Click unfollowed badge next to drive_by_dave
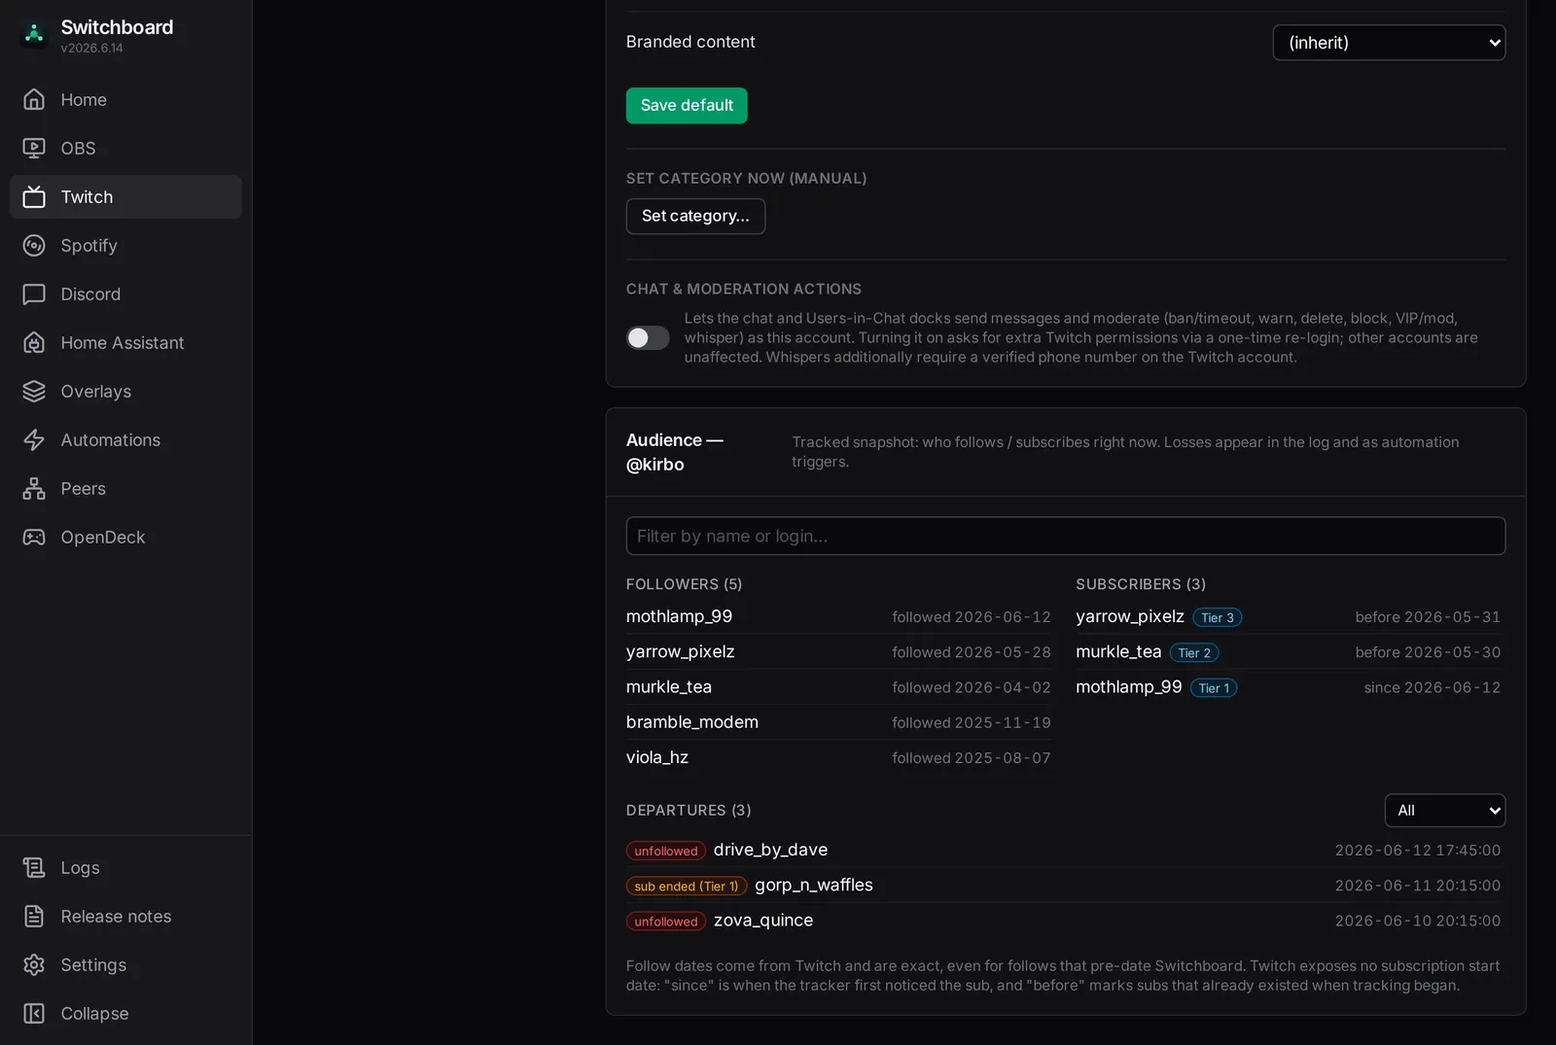This screenshot has width=1556, height=1045. [666, 851]
